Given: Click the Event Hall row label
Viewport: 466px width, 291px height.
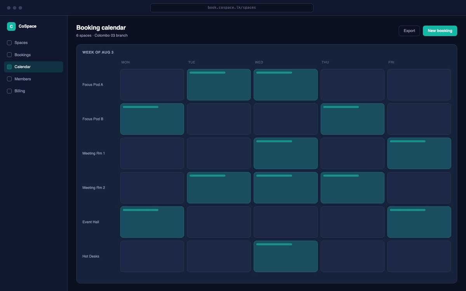Looking at the screenshot, I should coord(91,222).
